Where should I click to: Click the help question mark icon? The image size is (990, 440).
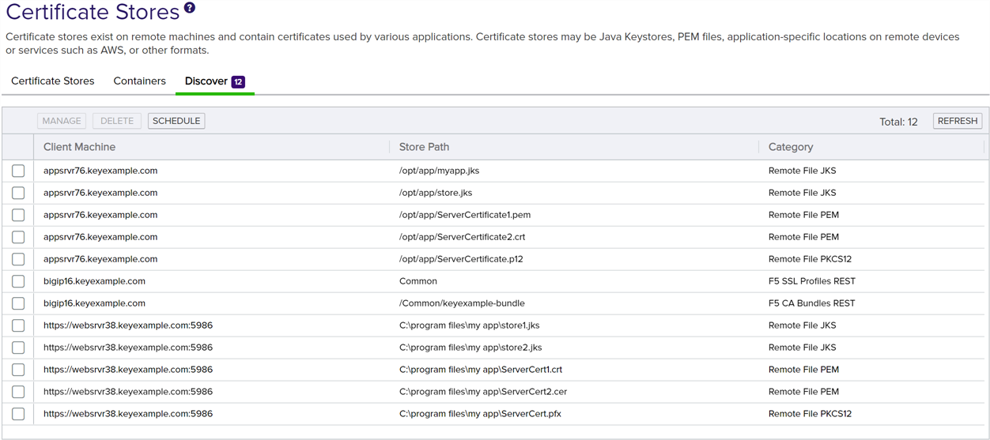click(x=189, y=9)
